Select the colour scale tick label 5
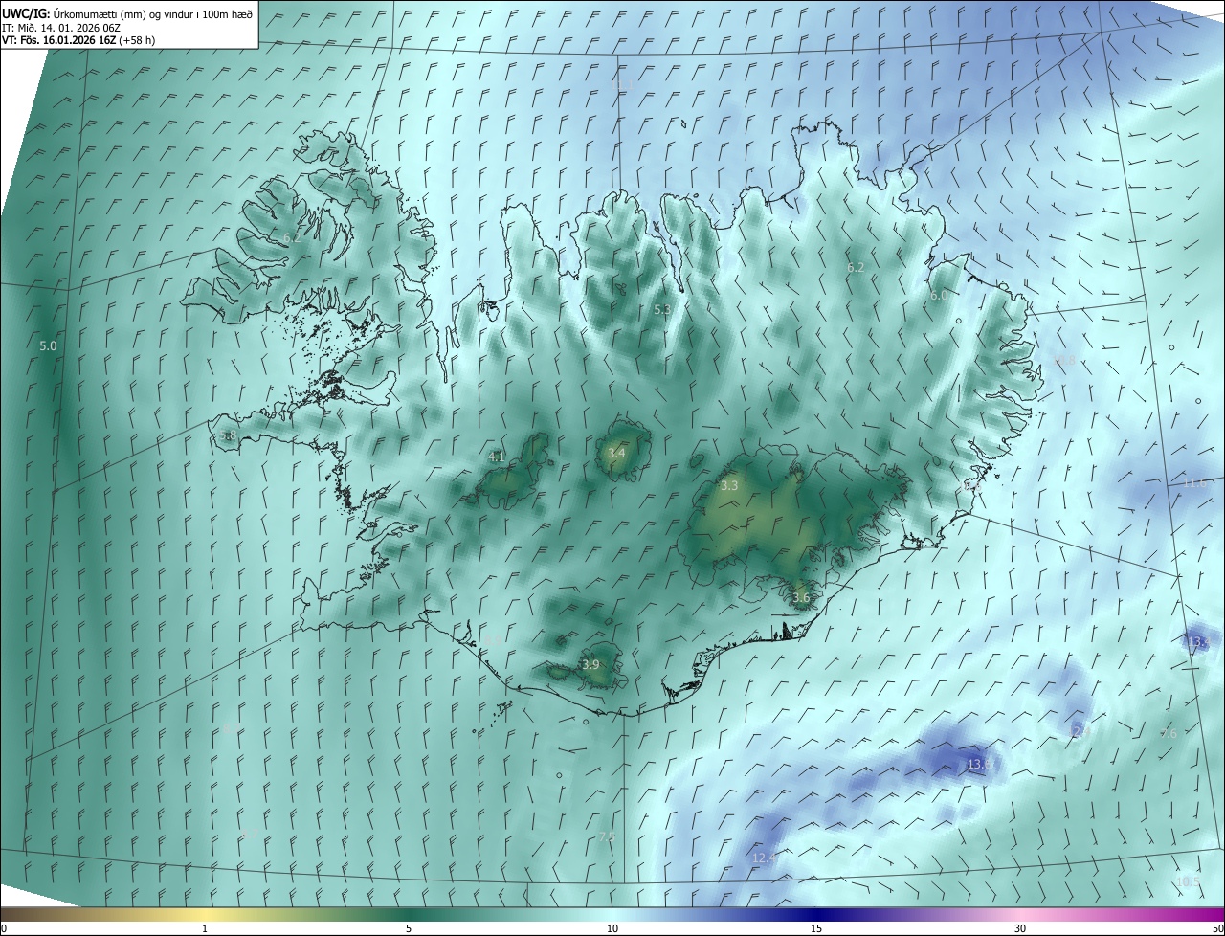The image size is (1225, 936). [409, 928]
